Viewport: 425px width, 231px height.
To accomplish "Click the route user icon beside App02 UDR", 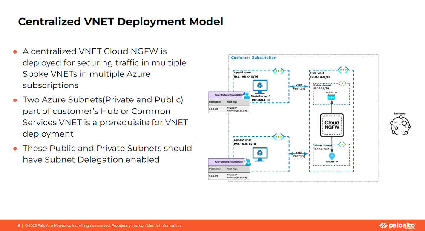I will 248,162.
